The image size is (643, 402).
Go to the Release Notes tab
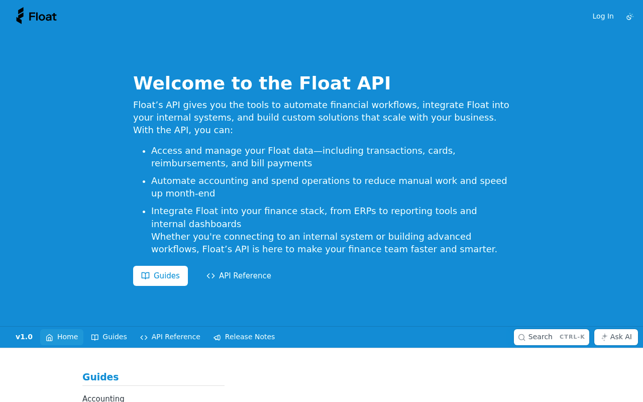[x=244, y=337]
